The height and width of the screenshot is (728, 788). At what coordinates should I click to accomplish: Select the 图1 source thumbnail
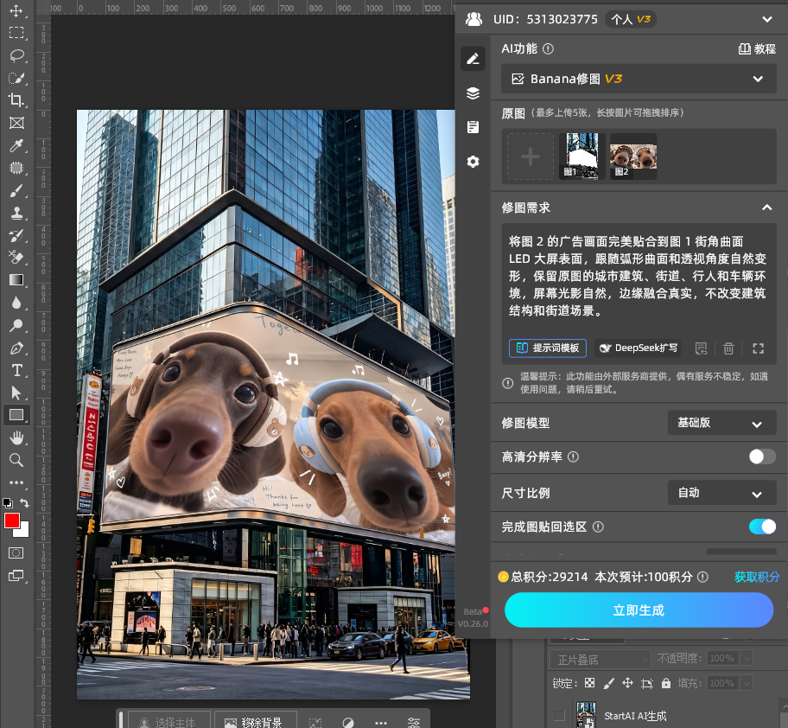(582, 156)
